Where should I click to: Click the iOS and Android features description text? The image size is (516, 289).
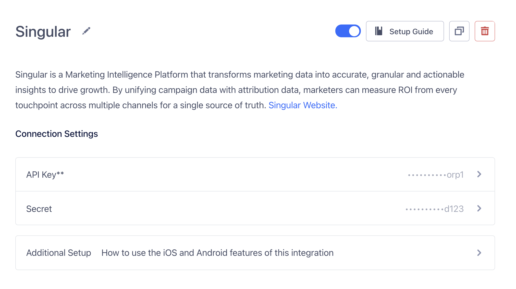click(217, 253)
